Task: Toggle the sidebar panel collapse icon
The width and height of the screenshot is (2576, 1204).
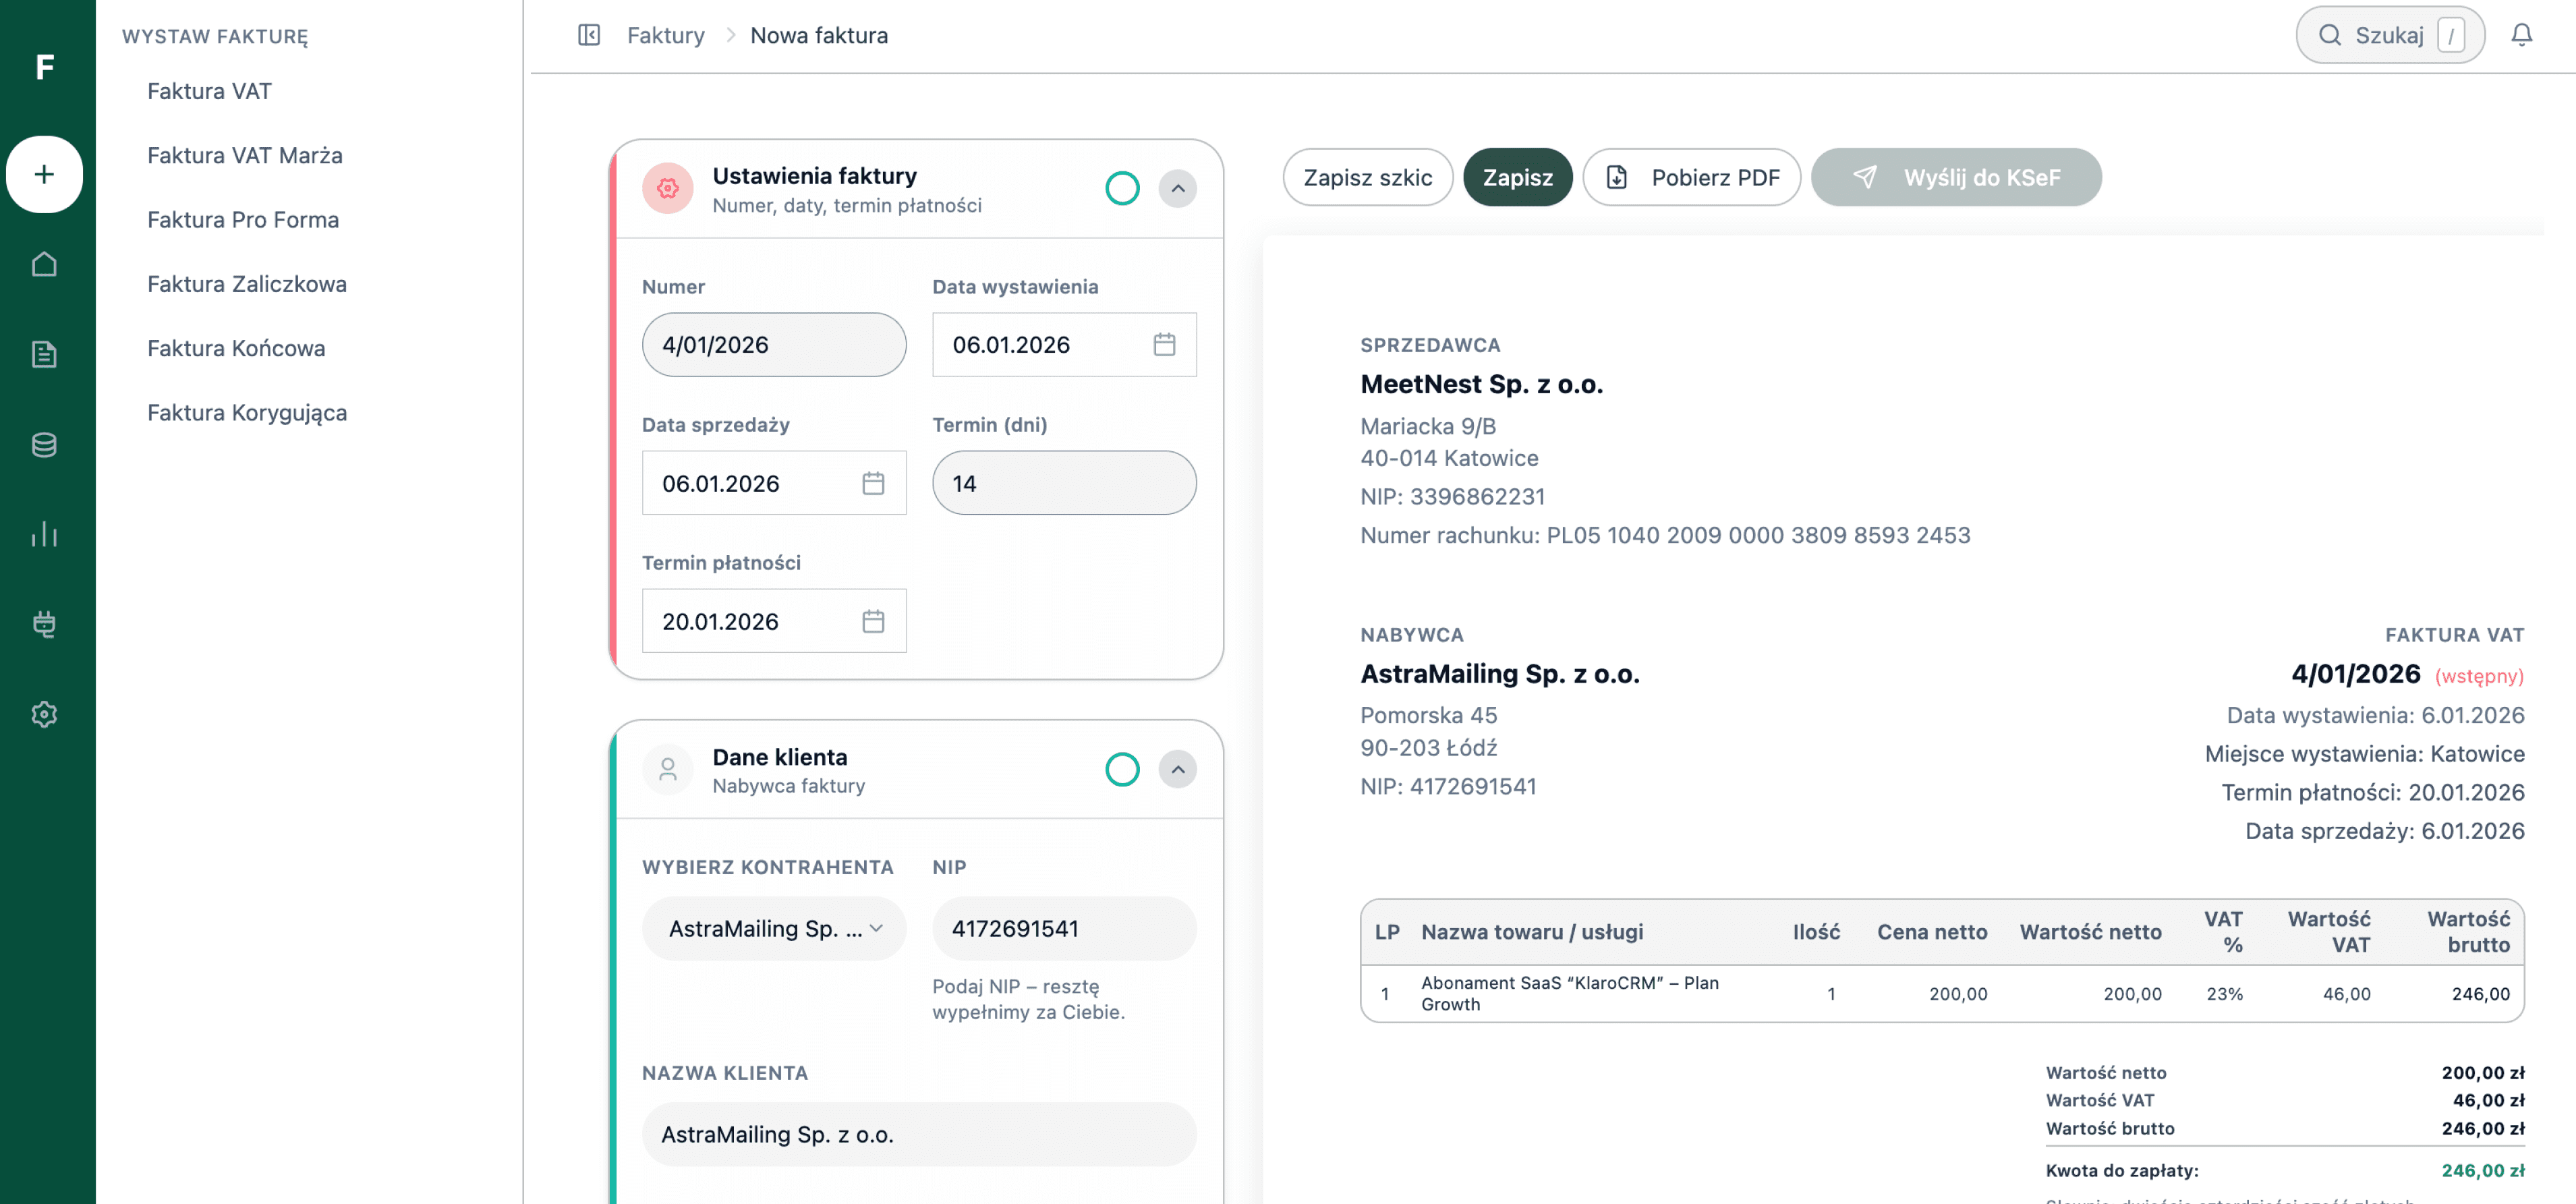Action: [x=589, y=35]
